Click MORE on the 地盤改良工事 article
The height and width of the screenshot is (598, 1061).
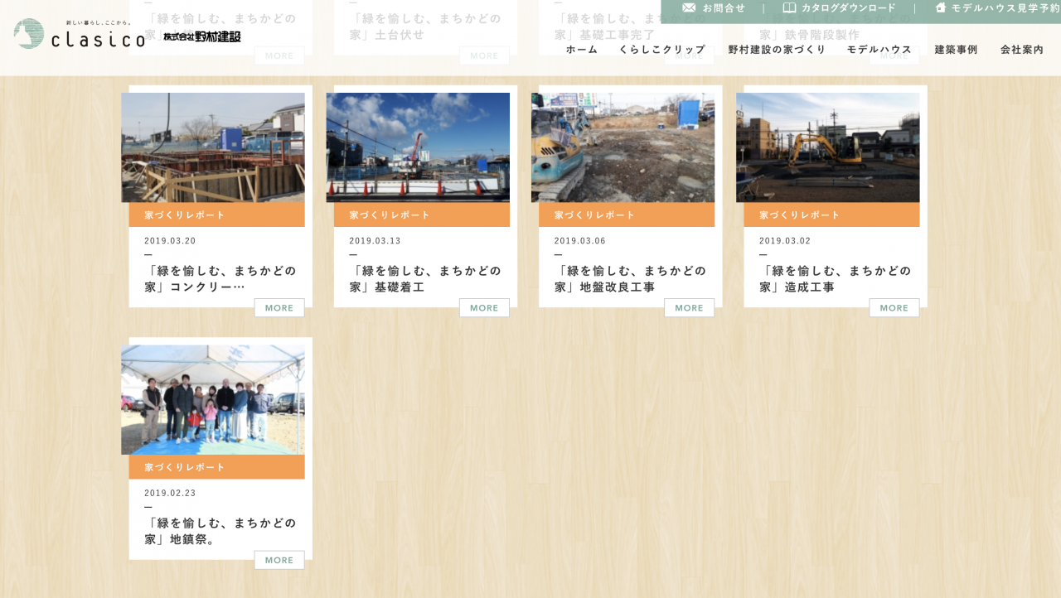pos(689,308)
